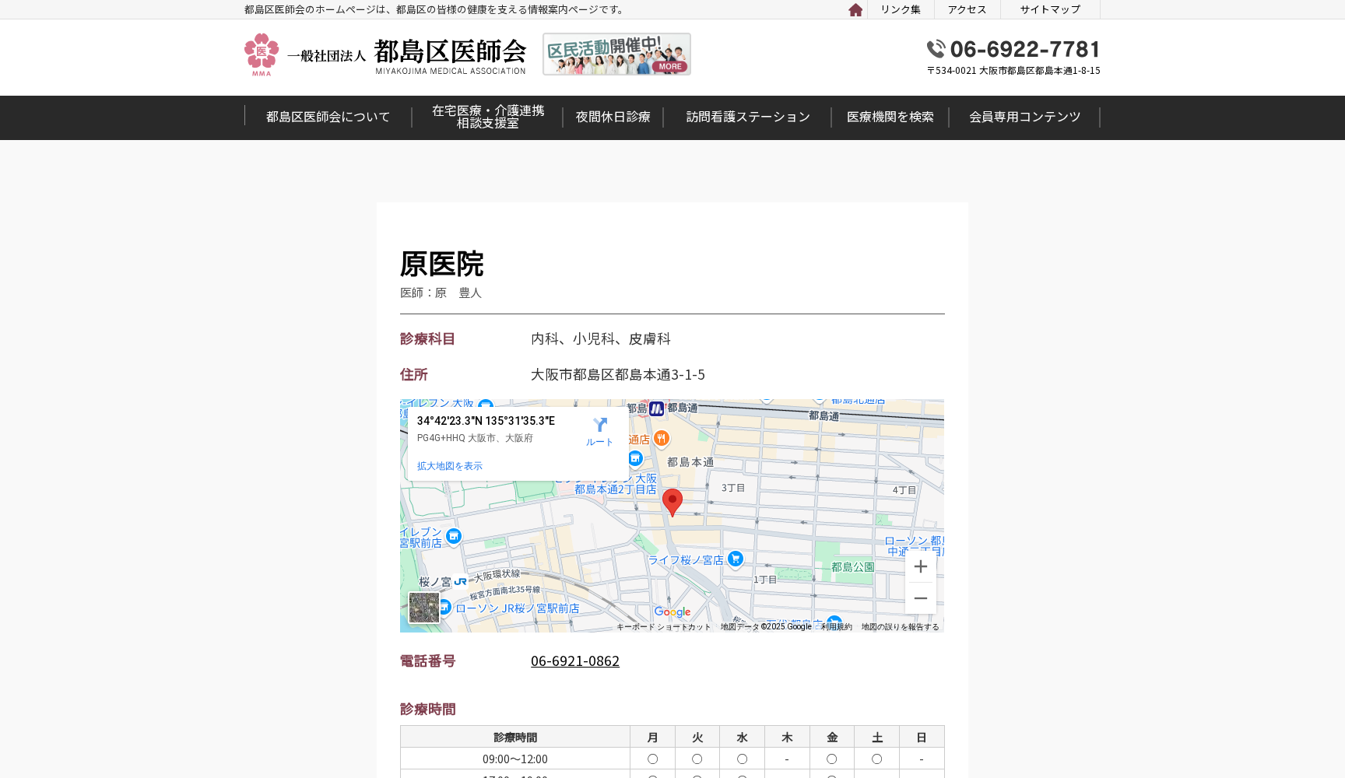This screenshot has height=778, width=1345.
Task: Open 訪問看護ステーション menu item
Action: [x=747, y=117]
